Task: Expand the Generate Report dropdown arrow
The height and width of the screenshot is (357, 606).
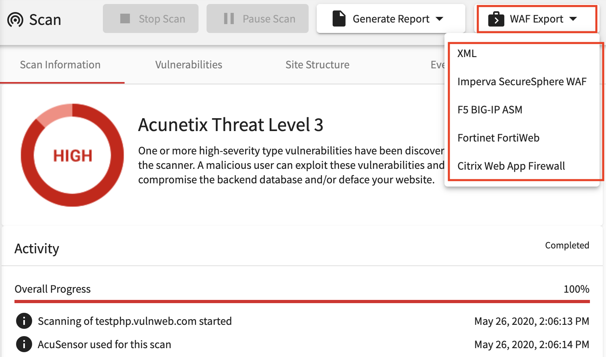Action: pos(440,19)
